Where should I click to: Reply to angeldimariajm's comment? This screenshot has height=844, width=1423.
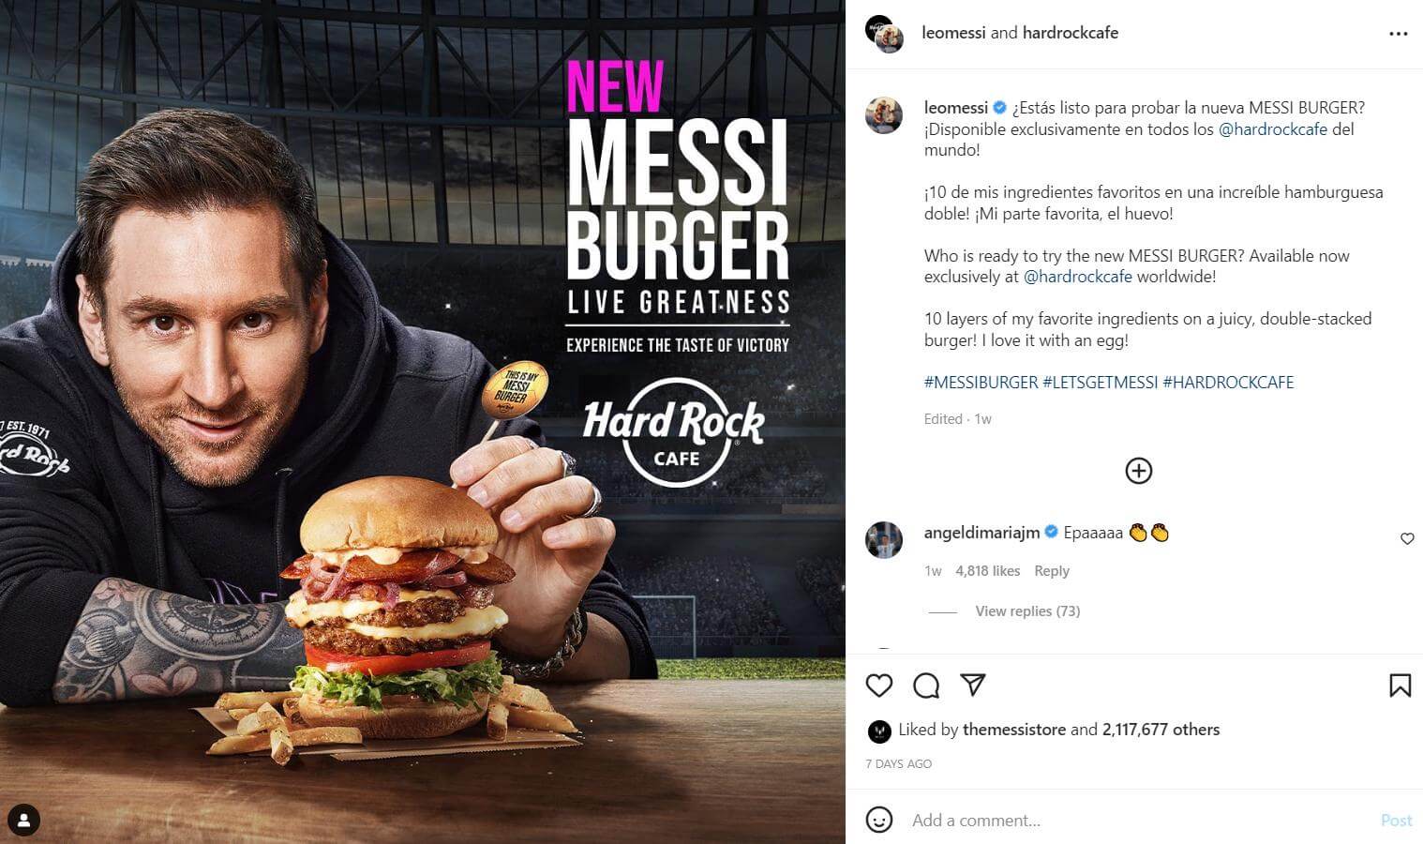(x=1051, y=571)
